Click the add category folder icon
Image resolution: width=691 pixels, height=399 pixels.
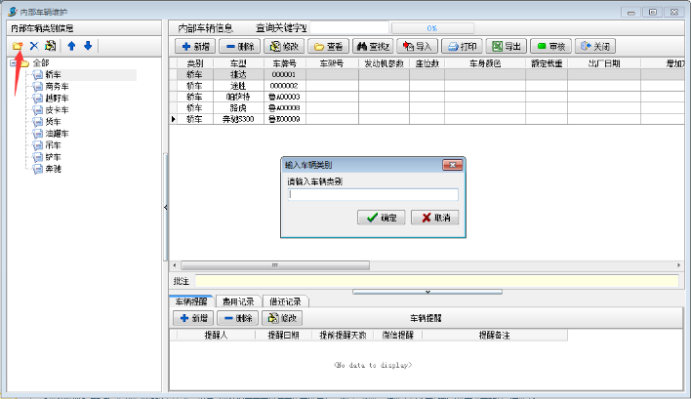[18, 46]
